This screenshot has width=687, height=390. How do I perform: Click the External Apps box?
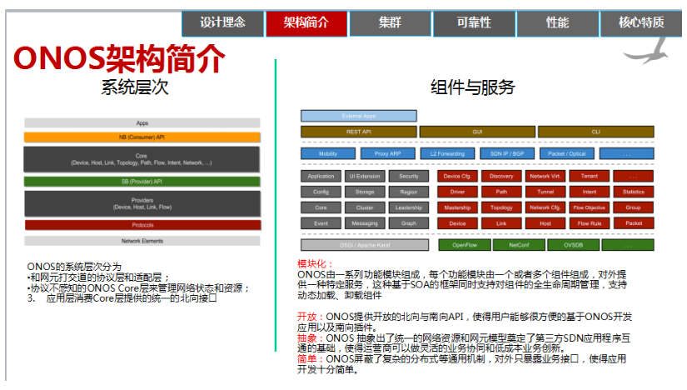coord(359,117)
